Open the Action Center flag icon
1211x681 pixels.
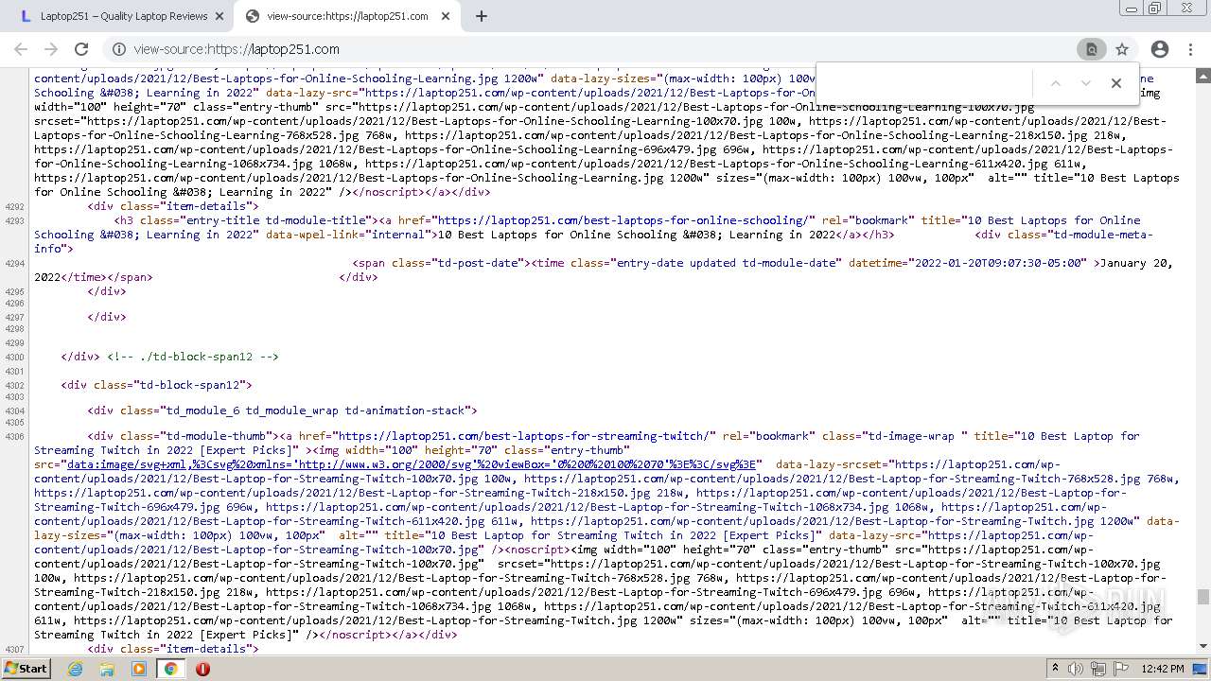1121,669
